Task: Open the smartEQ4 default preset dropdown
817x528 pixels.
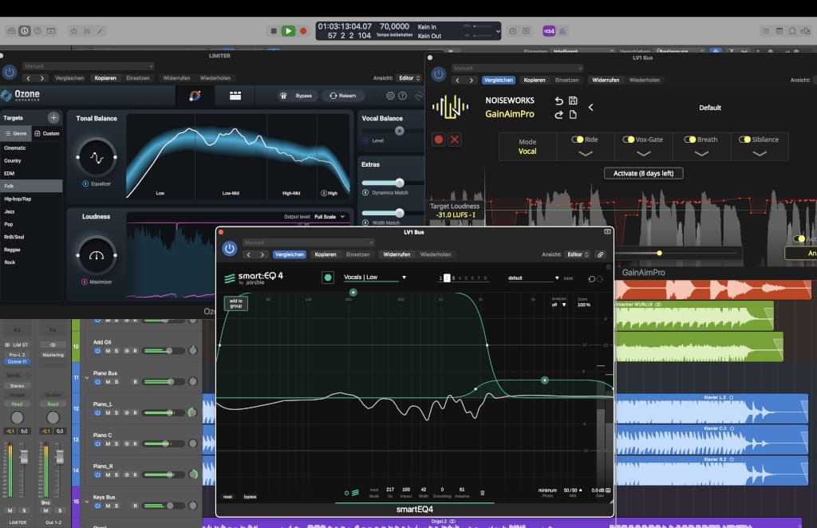Action: click(x=533, y=278)
